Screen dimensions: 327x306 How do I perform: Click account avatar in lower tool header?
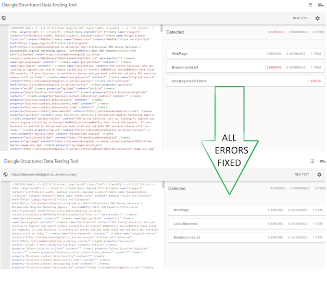click(322, 161)
